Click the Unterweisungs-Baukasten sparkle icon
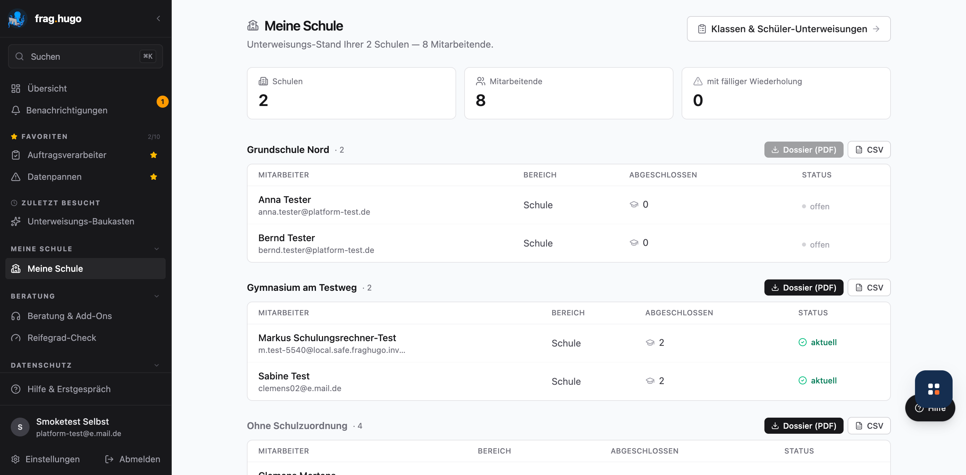Screen dimensions: 966x475 [16, 221]
